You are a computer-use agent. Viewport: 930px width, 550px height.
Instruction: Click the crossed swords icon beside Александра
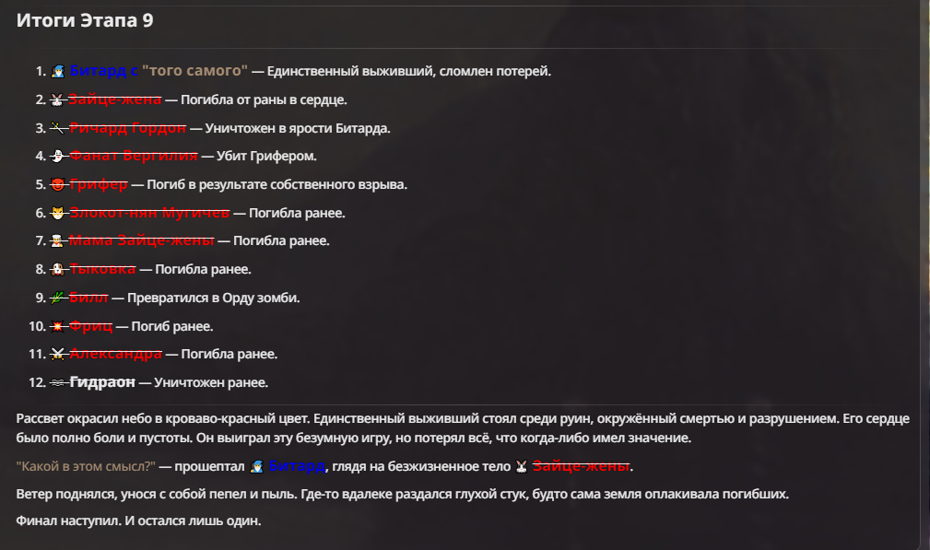57,355
